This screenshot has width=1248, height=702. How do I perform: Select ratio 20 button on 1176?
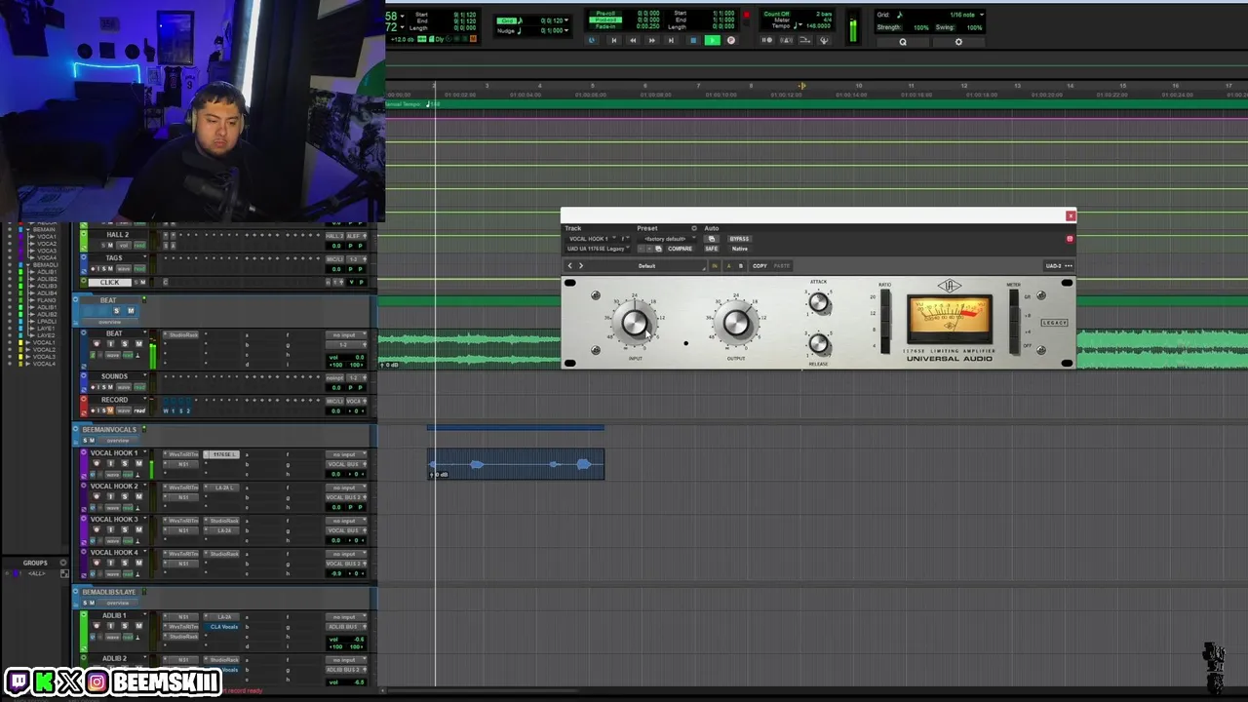point(885,297)
